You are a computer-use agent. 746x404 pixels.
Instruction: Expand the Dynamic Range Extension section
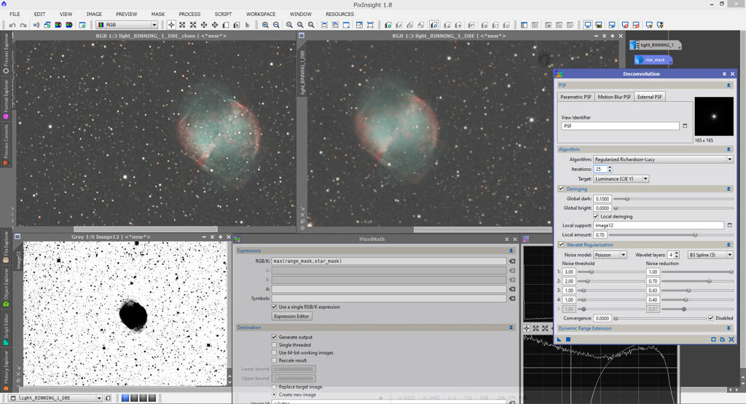pyautogui.click(x=729, y=328)
